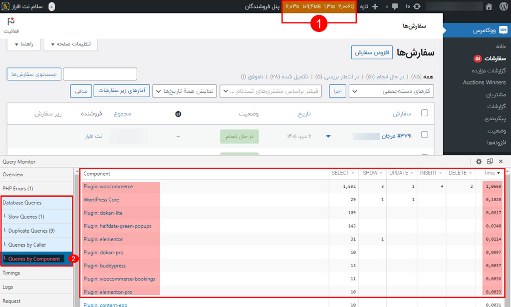511x307 pixels.
Task: Open افزونه‌ها in sidebar
Action: 497,142
